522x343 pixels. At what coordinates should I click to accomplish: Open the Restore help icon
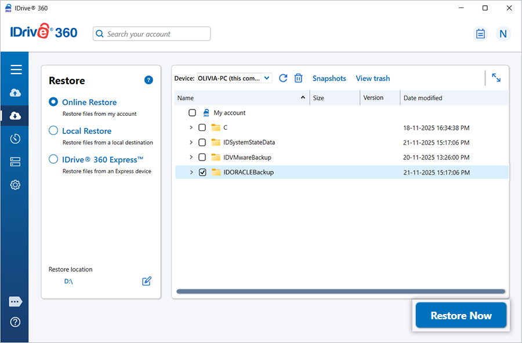click(148, 80)
